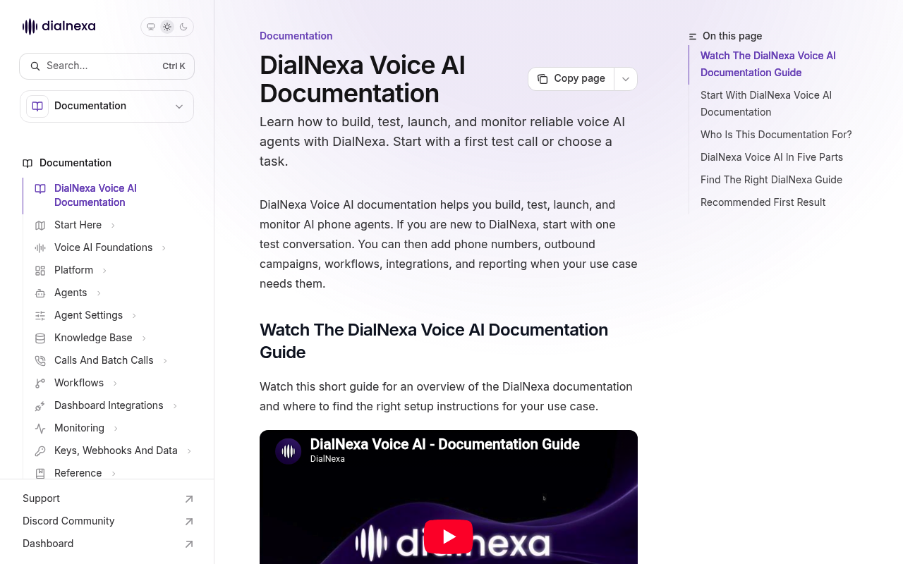Click the Knowledge Base database icon
This screenshot has width=903, height=564.
[x=40, y=338]
